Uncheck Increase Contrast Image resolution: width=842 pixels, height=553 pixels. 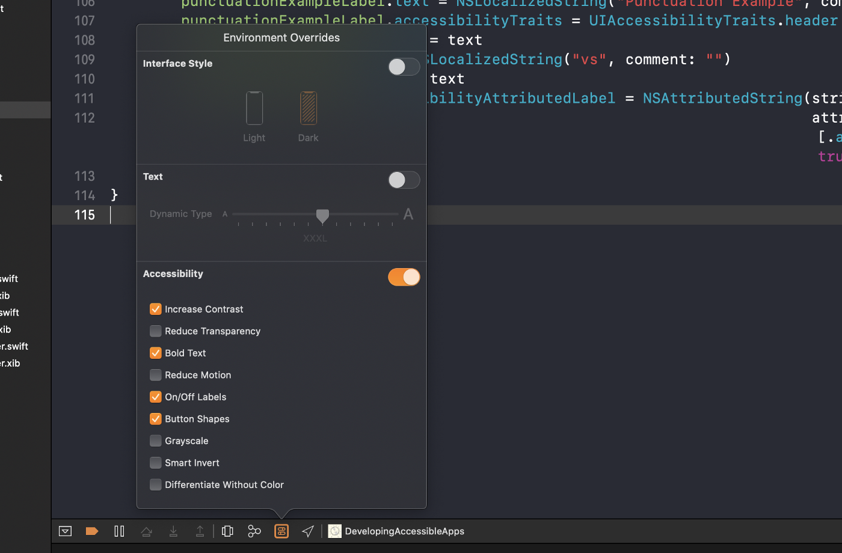pyautogui.click(x=156, y=309)
